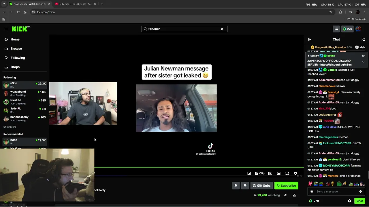Click the search box containing 5050×2
Viewport: 369px width, 207px height.
(x=184, y=29)
